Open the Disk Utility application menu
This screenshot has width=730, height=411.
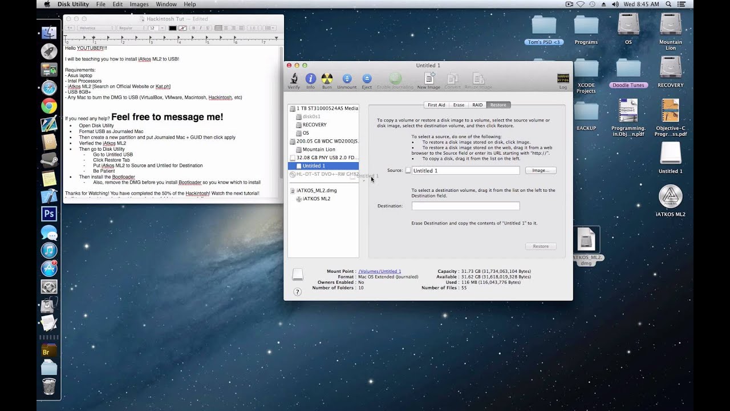pos(73,4)
